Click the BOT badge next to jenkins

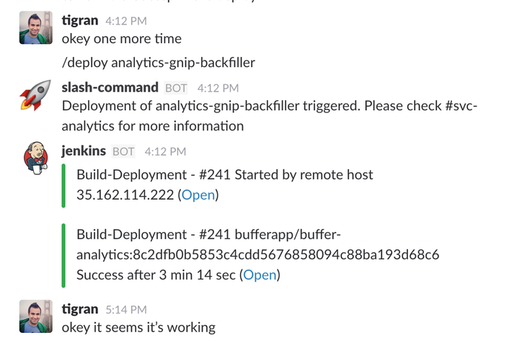(123, 151)
